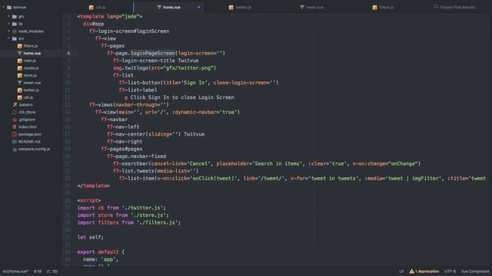Open index.html from the tree view
Image resolution: width=492 pixels, height=276 pixels.
click(x=28, y=127)
